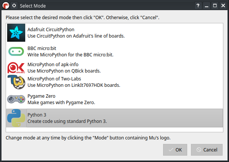Dismiss the dialog with Cancel button

click(207, 150)
